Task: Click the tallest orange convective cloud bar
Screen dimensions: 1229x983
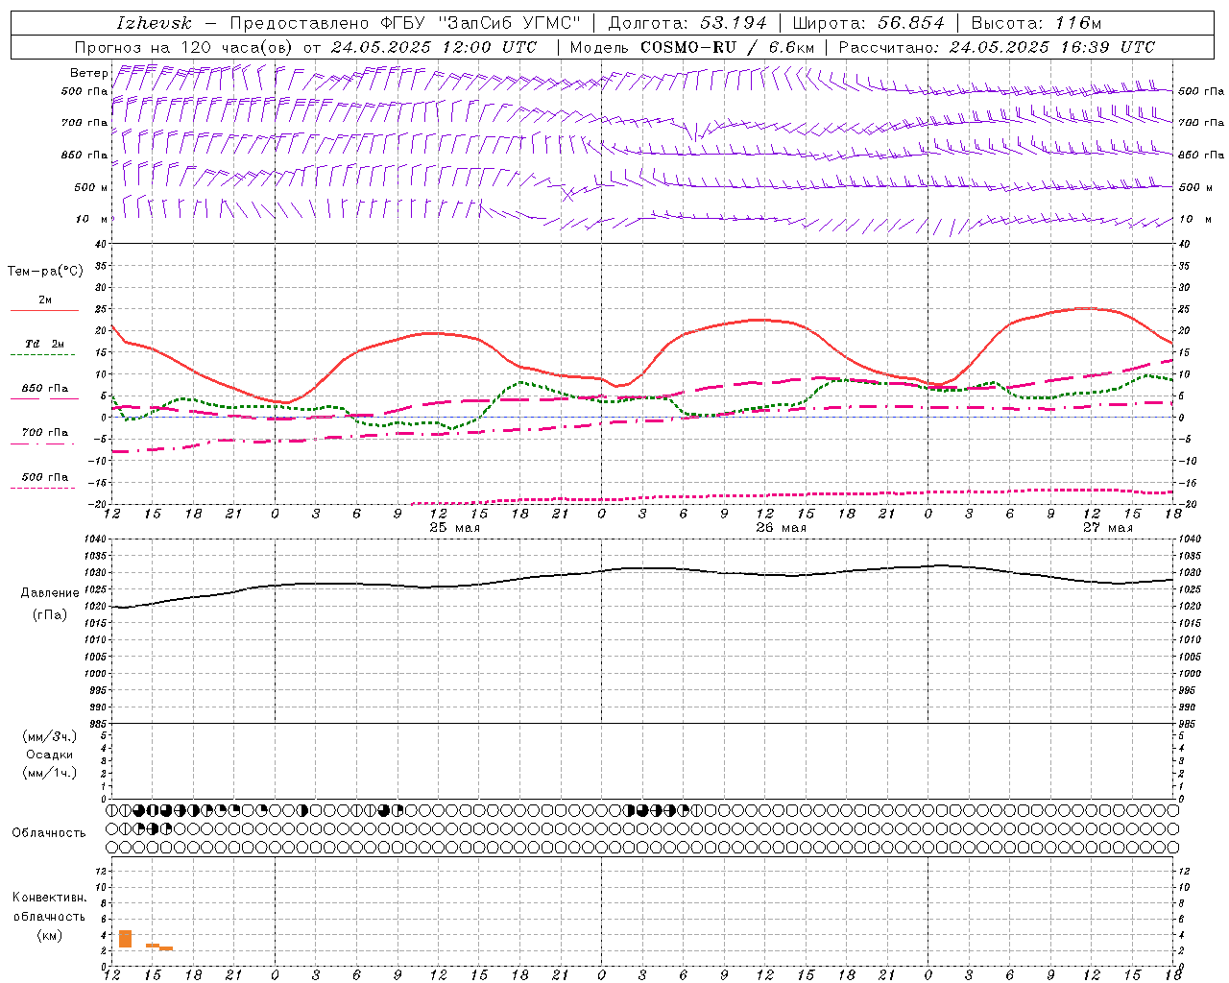Action: 125,939
